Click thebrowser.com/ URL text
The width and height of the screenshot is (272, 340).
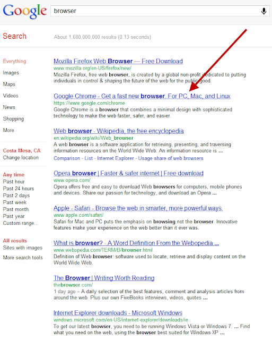click(73, 285)
